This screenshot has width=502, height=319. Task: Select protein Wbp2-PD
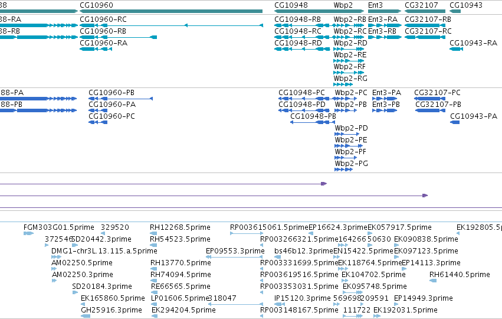pyautogui.click(x=351, y=128)
